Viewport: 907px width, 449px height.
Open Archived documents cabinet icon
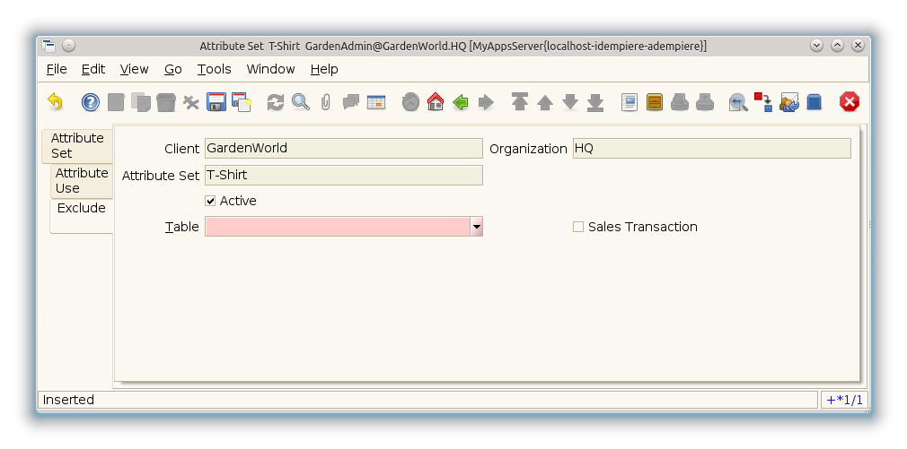pyautogui.click(x=655, y=102)
